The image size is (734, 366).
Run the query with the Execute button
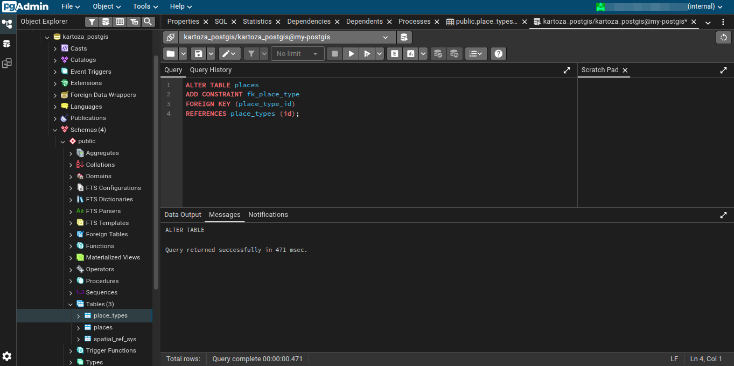pyautogui.click(x=351, y=54)
